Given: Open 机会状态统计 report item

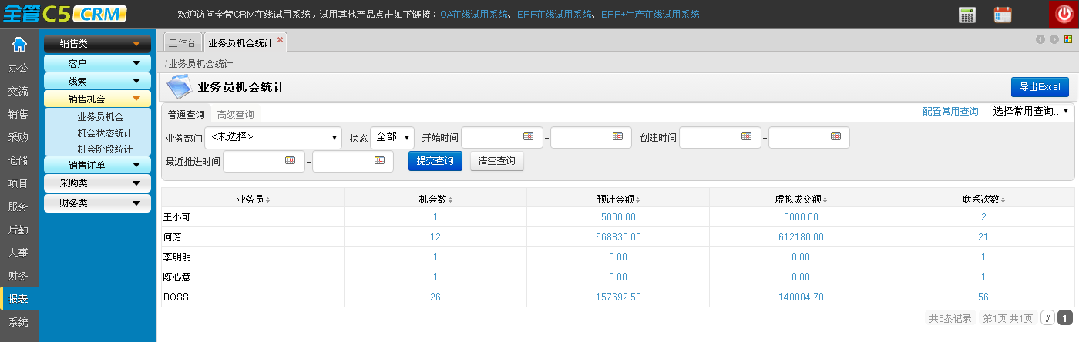Looking at the screenshot, I should [105, 133].
